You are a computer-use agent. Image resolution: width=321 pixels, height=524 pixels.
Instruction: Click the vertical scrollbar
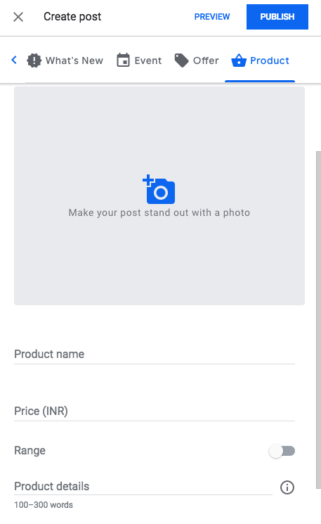click(x=318, y=320)
